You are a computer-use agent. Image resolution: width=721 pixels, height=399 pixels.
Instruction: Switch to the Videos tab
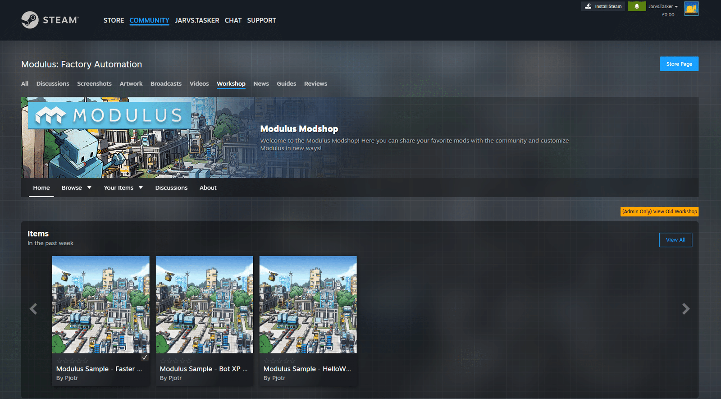pyautogui.click(x=199, y=84)
